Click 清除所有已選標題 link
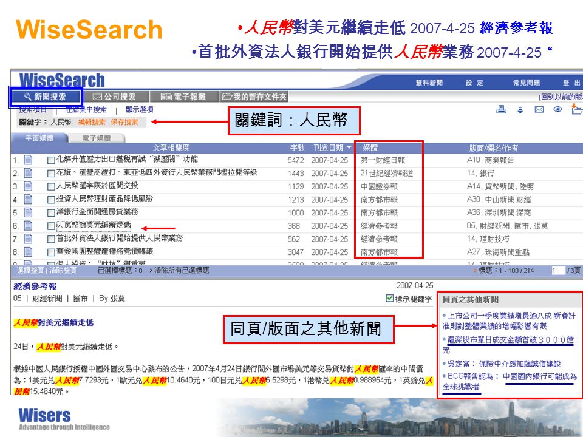The height and width of the screenshot is (437, 583). [x=182, y=270]
